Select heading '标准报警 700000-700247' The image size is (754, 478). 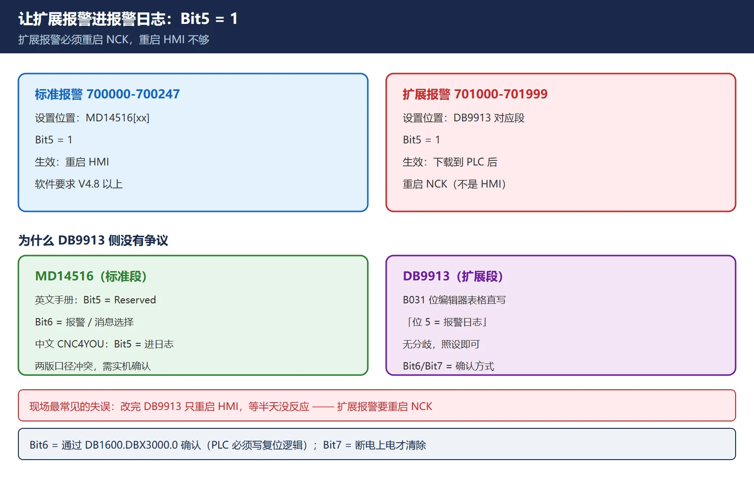pyautogui.click(x=107, y=94)
